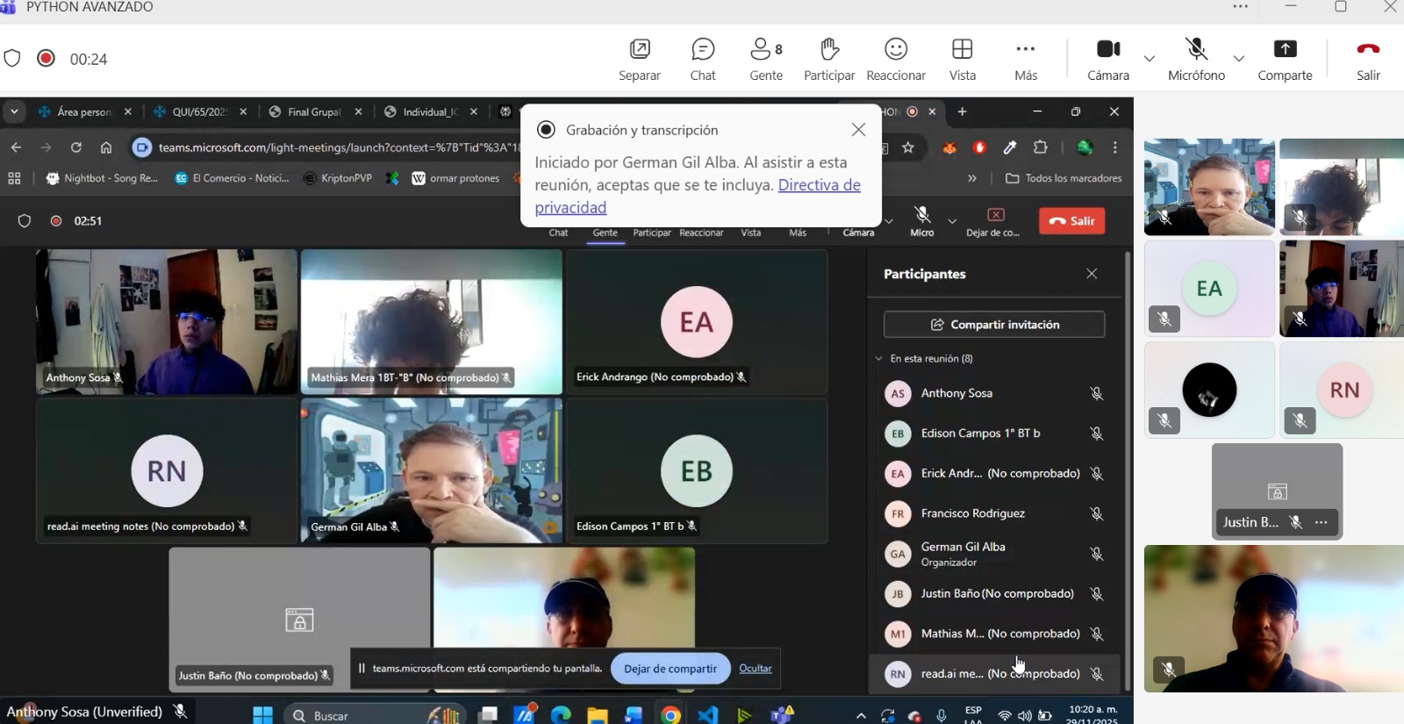Leave the meeting with top Salir button
Image resolution: width=1404 pixels, height=724 pixels.
point(1369,60)
